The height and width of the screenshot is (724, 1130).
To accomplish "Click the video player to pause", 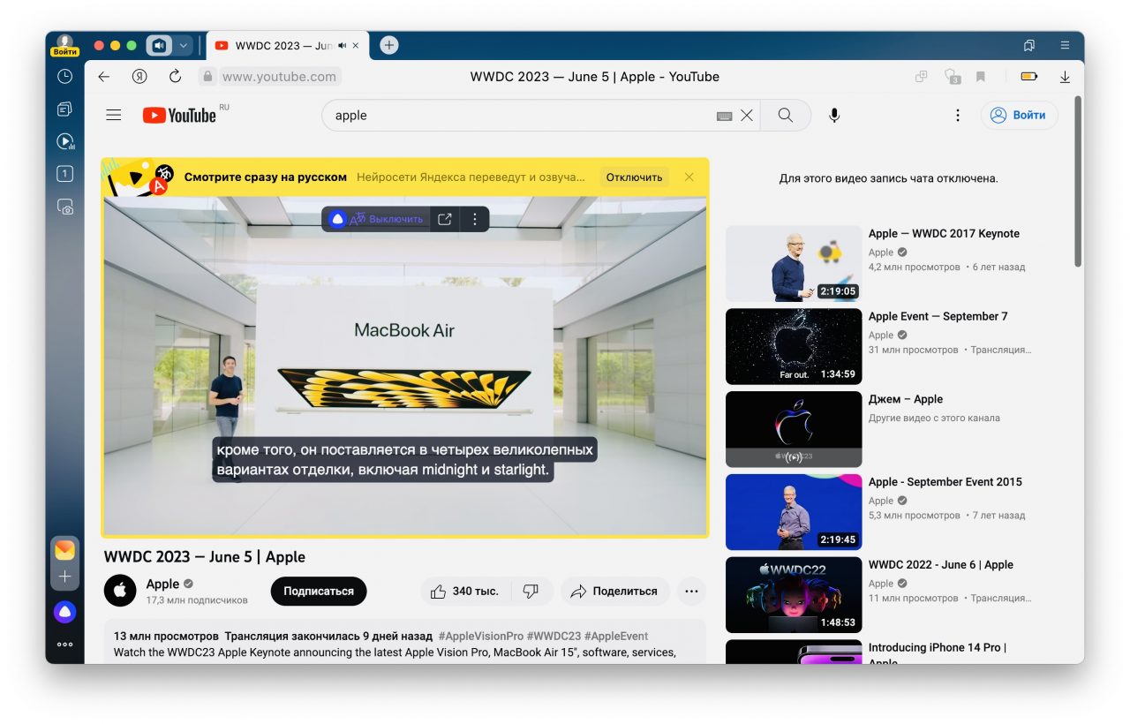I will point(405,365).
